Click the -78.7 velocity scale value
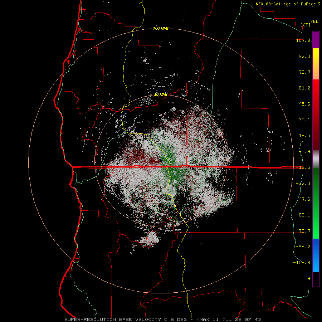 (x=303, y=231)
